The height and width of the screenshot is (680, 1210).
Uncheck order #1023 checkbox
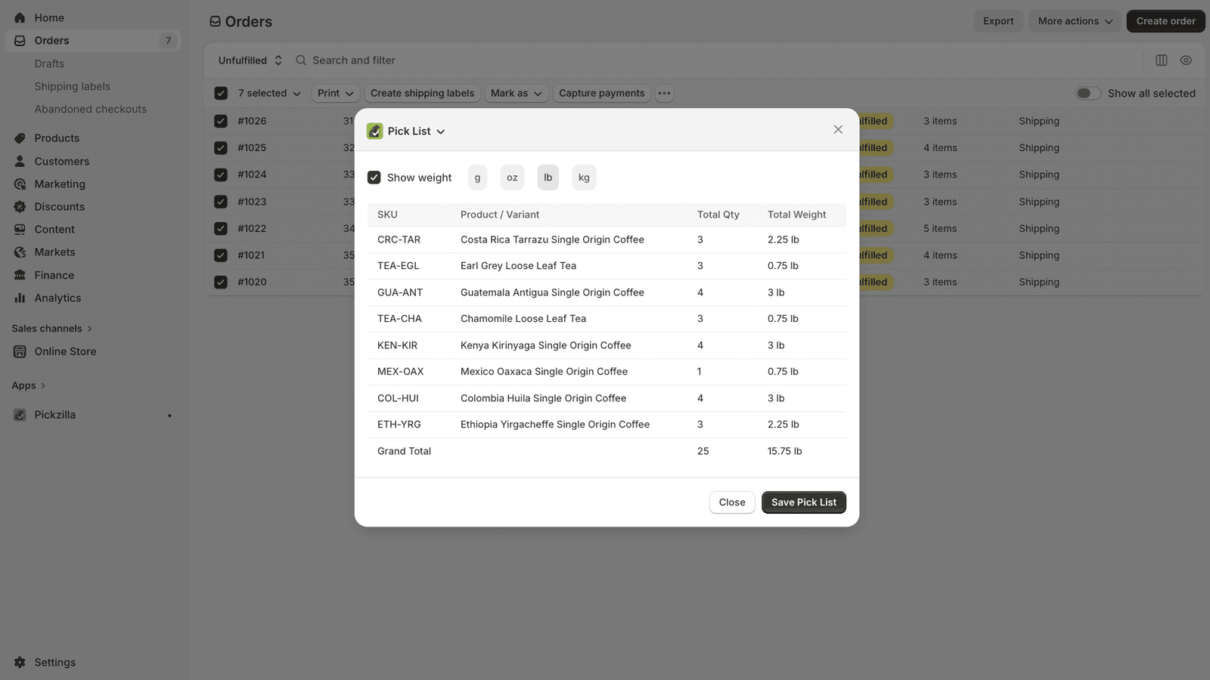tap(221, 202)
